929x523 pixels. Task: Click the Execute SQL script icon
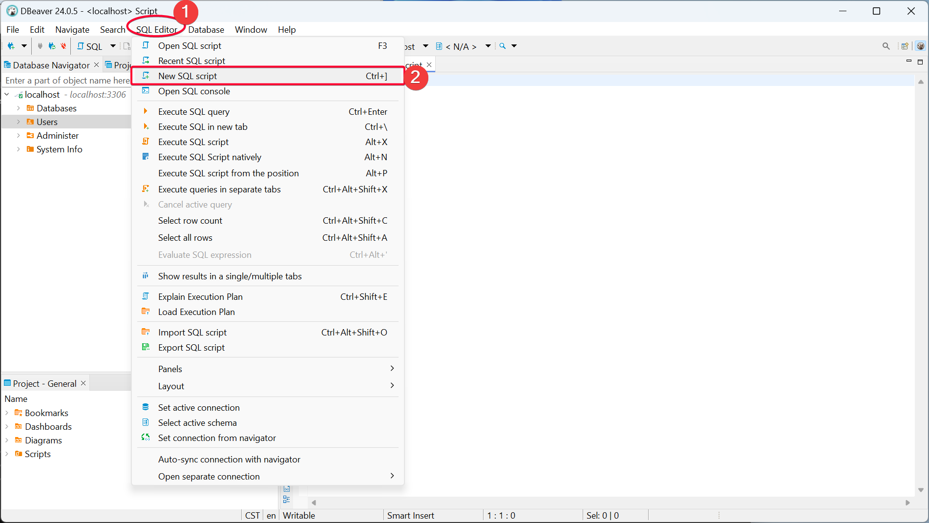[146, 142]
